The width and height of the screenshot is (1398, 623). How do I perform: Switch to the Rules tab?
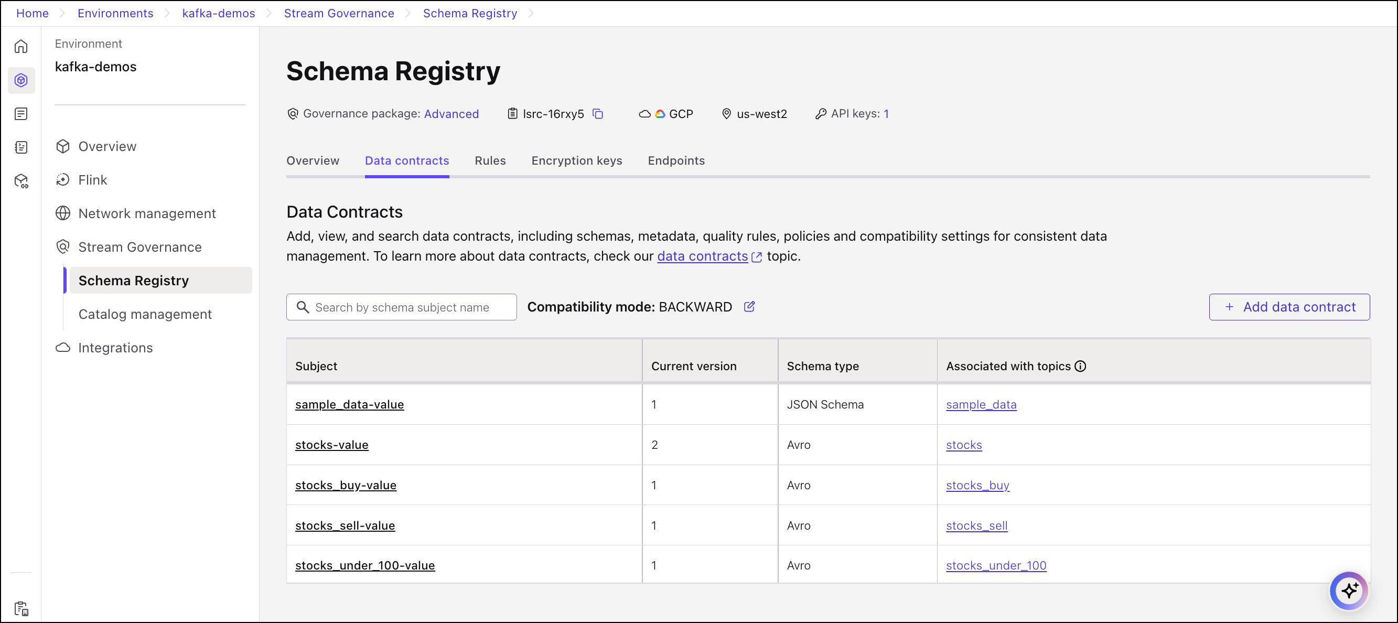pyautogui.click(x=490, y=160)
